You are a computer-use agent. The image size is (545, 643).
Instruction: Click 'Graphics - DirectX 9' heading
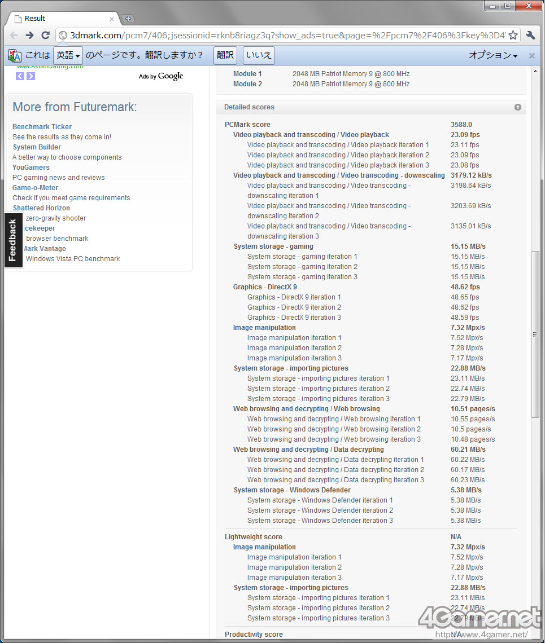[265, 287]
